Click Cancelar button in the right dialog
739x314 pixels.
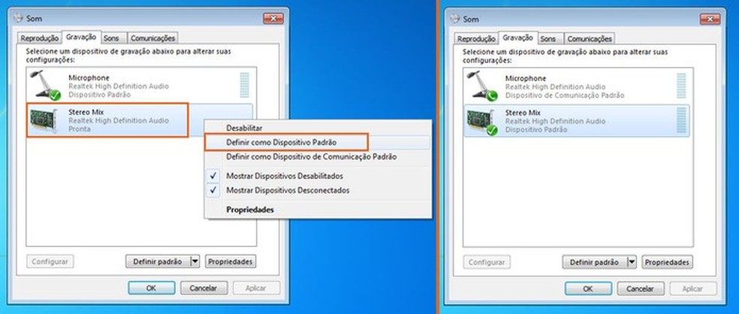[641, 288]
